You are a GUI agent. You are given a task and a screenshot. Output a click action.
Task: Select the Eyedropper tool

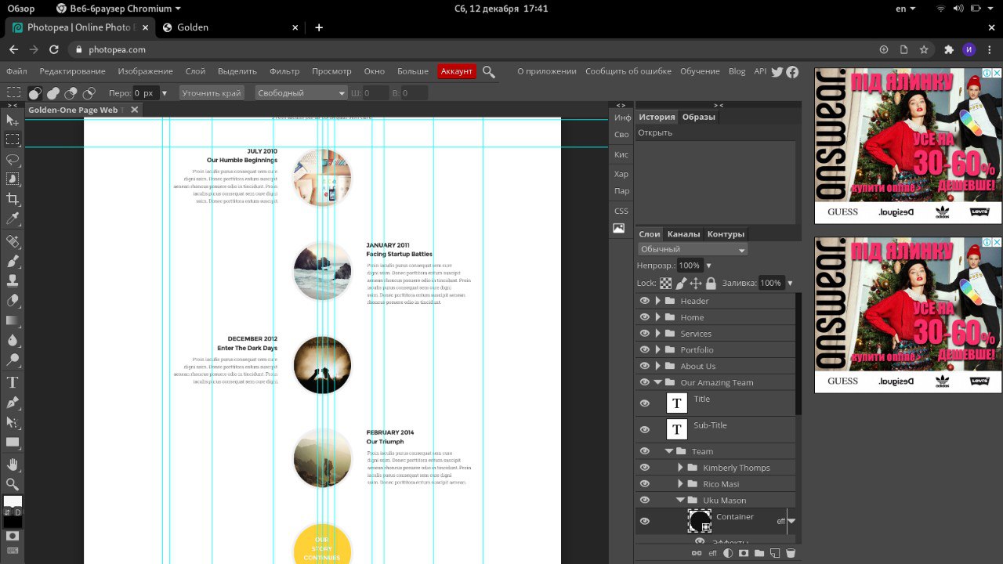point(13,219)
